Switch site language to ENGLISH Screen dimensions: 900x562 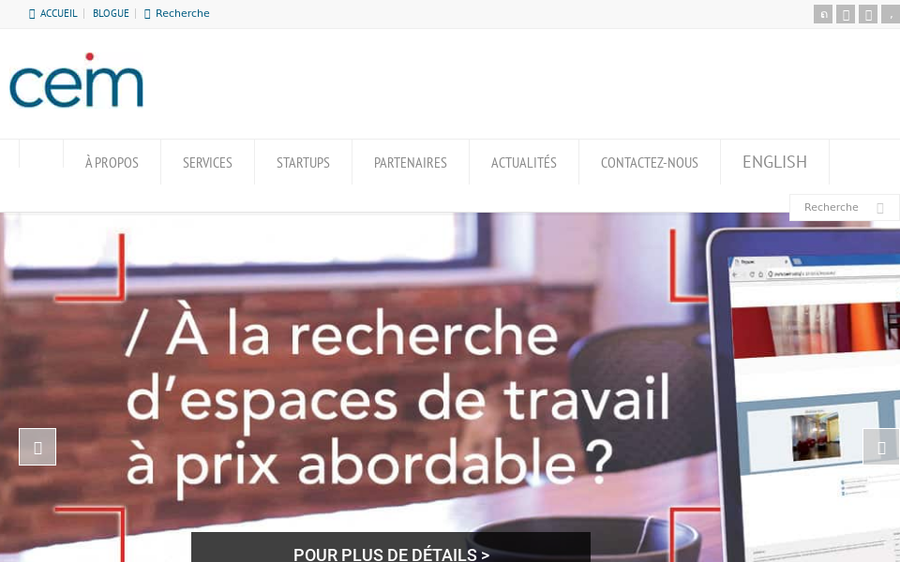tap(774, 162)
